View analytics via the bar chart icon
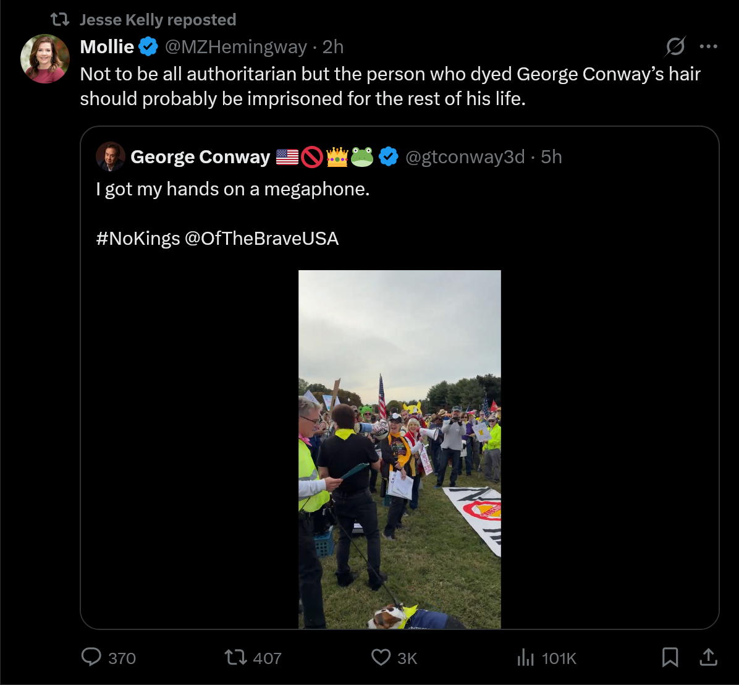 [525, 657]
